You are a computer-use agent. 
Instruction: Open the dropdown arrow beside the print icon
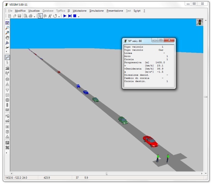pos(34,16)
